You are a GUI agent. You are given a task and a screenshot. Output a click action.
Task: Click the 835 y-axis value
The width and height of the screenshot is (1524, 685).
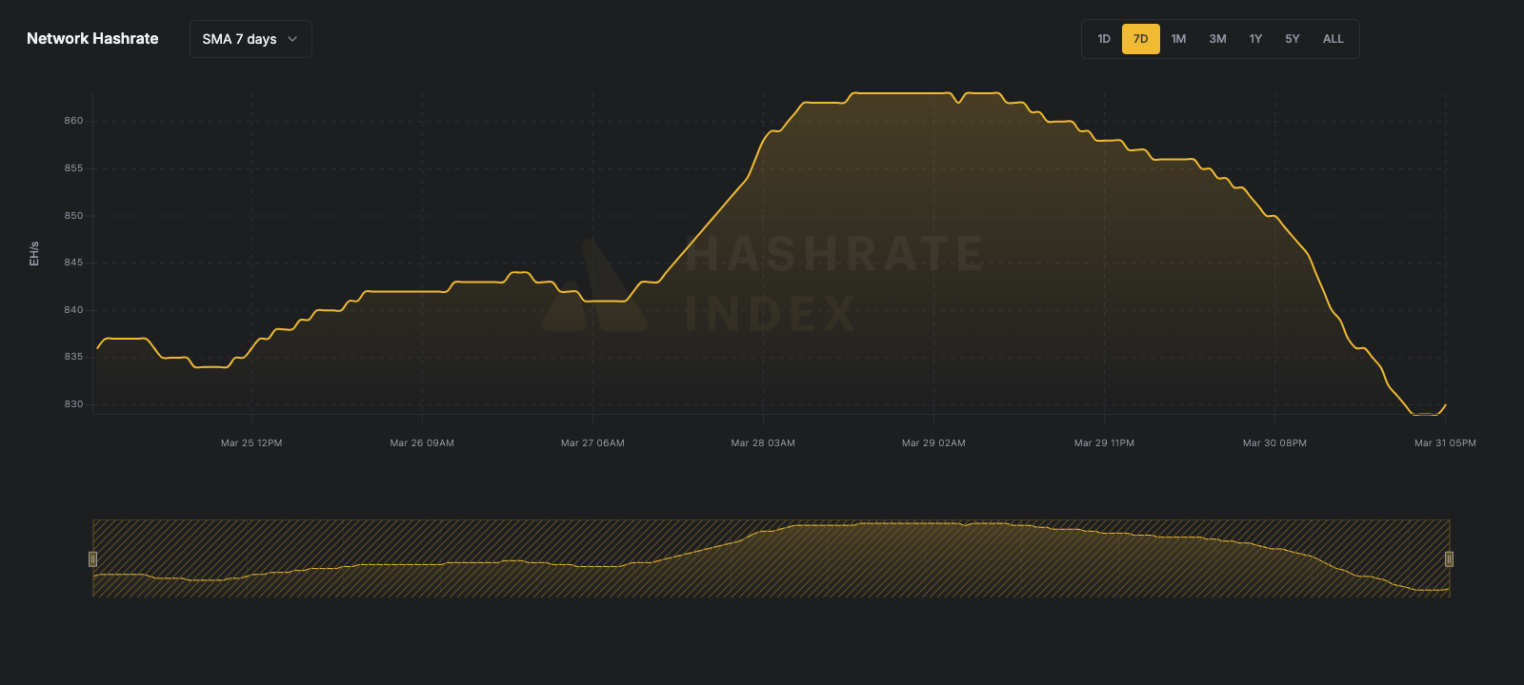(73, 357)
